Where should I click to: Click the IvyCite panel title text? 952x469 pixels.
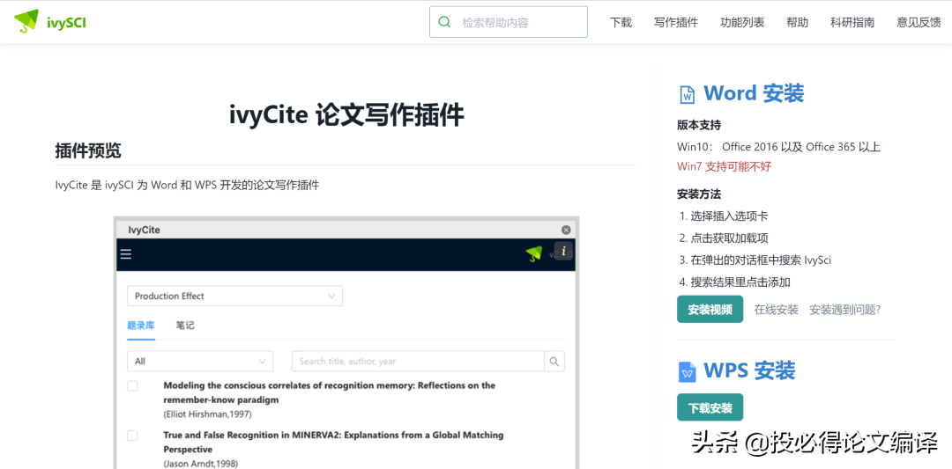pyautogui.click(x=144, y=230)
